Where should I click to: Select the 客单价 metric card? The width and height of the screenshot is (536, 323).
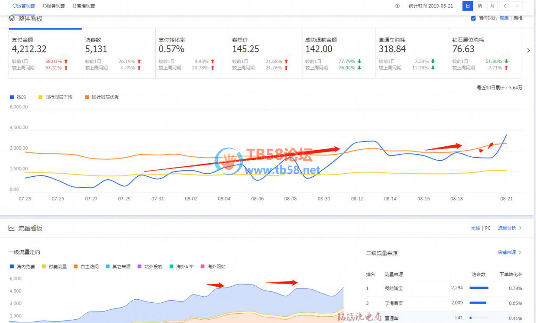click(x=265, y=54)
